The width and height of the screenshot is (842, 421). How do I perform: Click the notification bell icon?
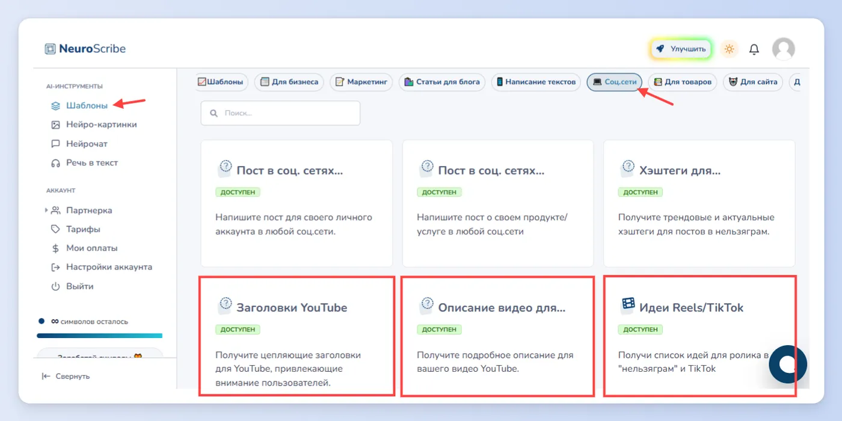754,49
